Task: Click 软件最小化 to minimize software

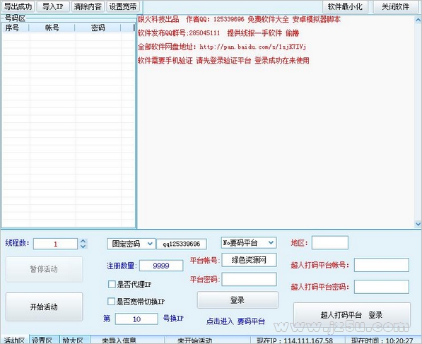Action: [345, 7]
